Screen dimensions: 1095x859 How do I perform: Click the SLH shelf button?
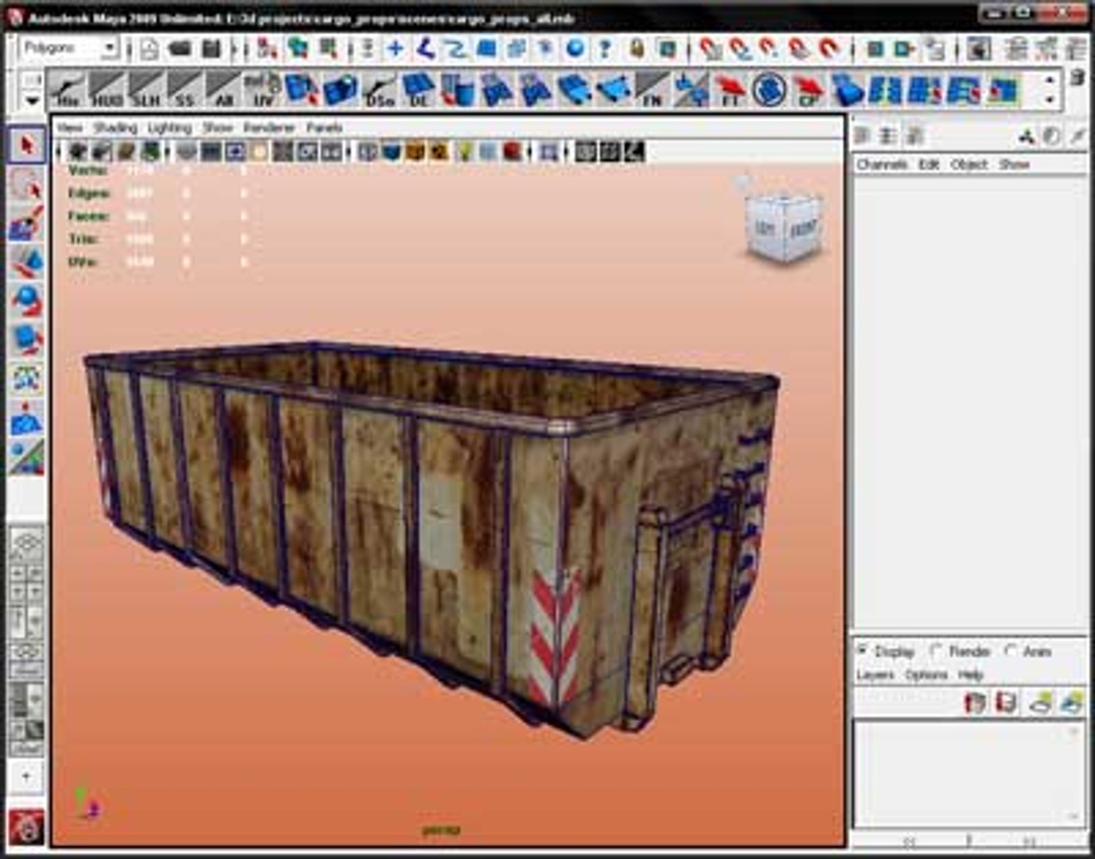click(146, 90)
